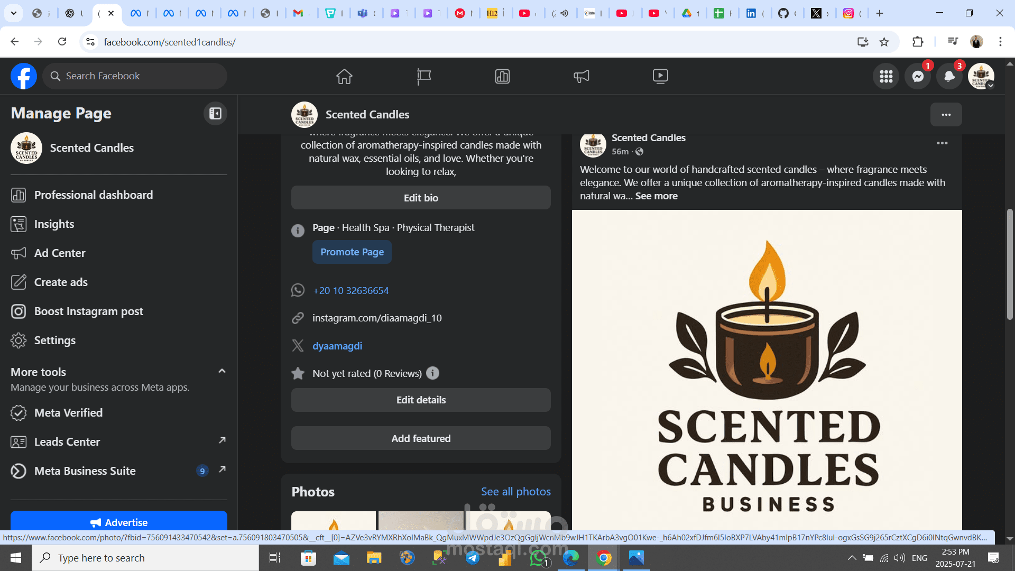Viewport: 1015px width, 571px height.
Task: Open Ad Center megaphone icon in top nav
Action: coord(582,76)
